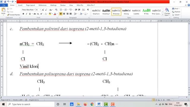Click the Grow Font icon
The width and height of the screenshot is (190, 107).
pos(43,10)
